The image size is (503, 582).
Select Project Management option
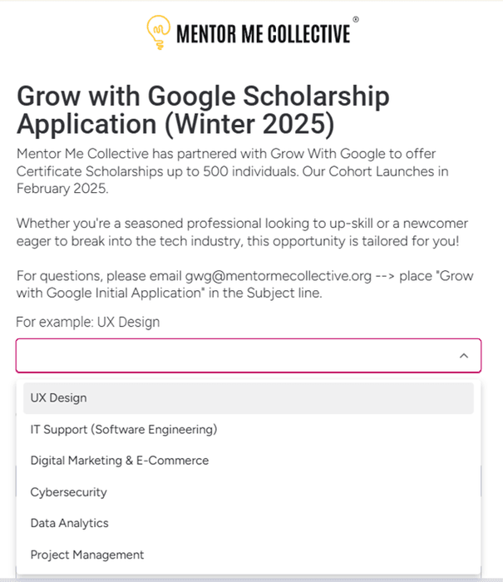(249, 555)
